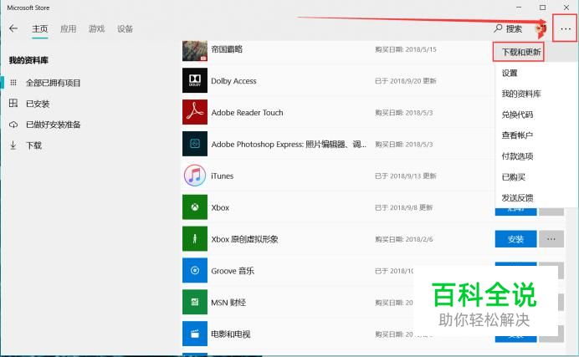Click the Adobe Photoshop Express title
This screenshot has width=579, height=357.
[x=289, y=144]
